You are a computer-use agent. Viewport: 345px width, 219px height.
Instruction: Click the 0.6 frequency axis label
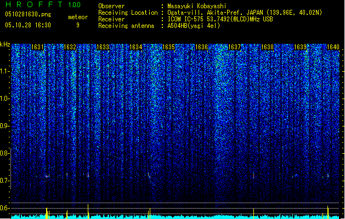(4, 208)
